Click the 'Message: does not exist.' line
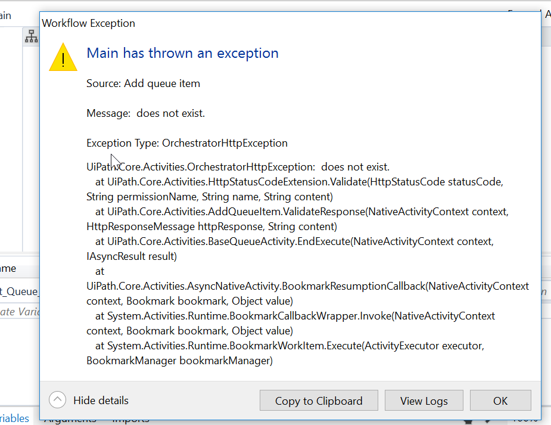Image resolution: width=551 pixels, height=425 pixels. coord(145,113)
